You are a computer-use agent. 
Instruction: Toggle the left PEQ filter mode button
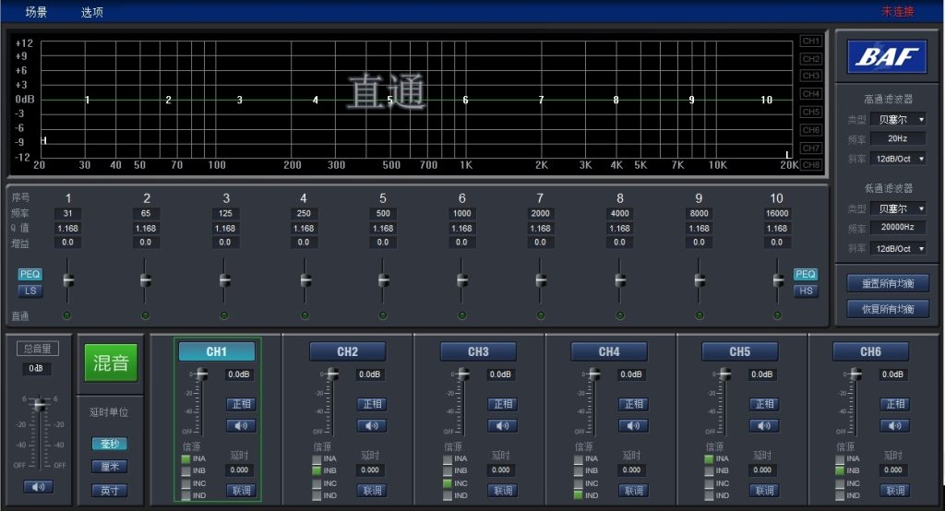point(30,274)
